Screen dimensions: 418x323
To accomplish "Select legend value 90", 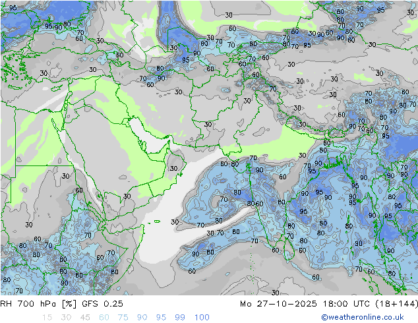I will tap(142, 318).
